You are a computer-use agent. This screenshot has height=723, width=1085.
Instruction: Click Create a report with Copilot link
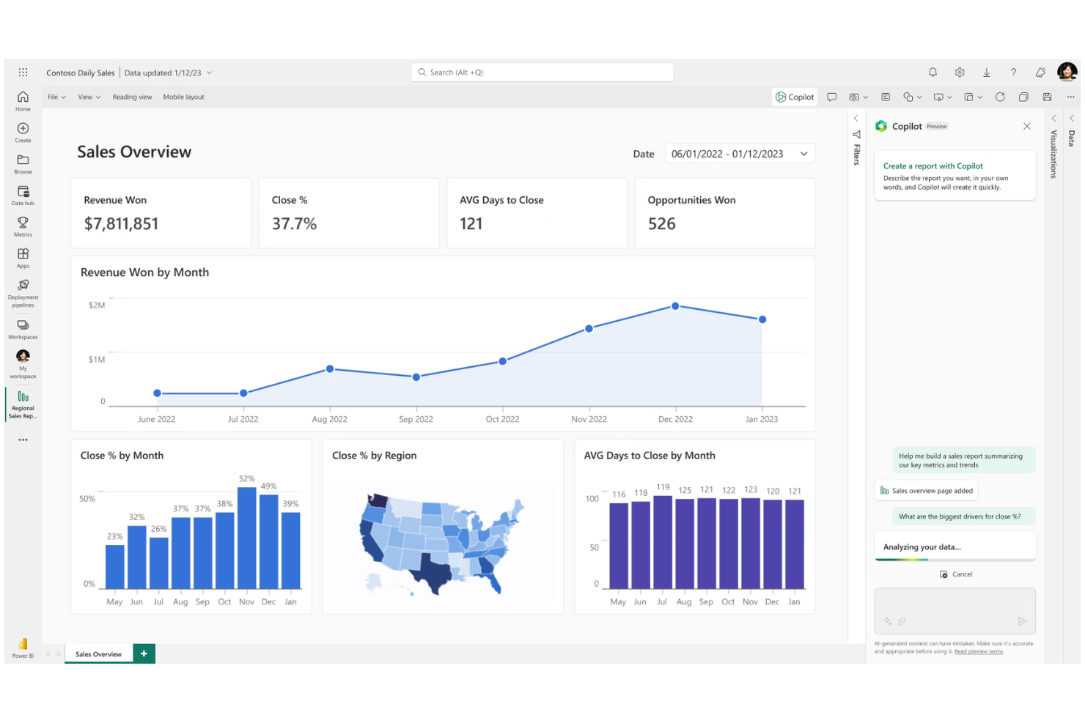tap(933, 166)
